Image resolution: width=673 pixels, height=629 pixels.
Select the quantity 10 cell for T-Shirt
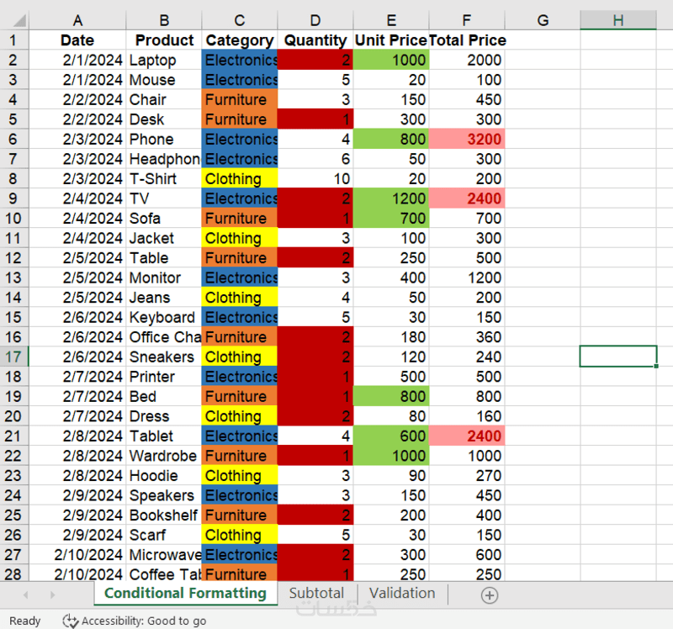click(315, 178)
